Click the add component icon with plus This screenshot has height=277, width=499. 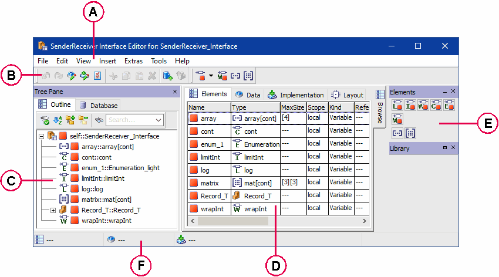point(168,76)
